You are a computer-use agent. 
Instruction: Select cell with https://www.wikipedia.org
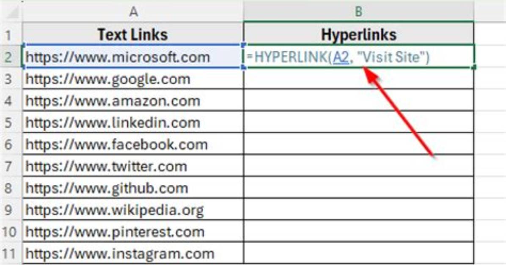(133, 210)
